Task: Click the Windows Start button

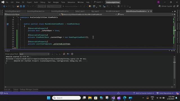Action: [49, 98]
